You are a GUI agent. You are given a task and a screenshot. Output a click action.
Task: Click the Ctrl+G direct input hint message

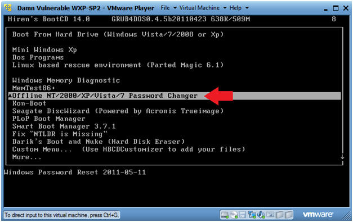(61, 215)
